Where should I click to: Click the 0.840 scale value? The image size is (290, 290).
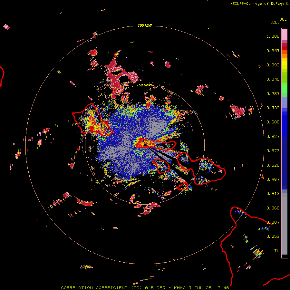click(x=273, y=79)
